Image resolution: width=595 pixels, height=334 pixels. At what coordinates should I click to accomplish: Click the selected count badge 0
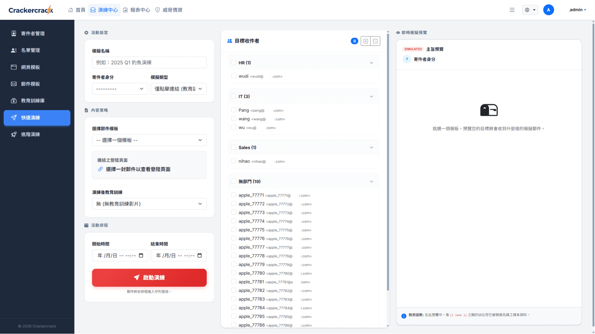click(354, 41)
